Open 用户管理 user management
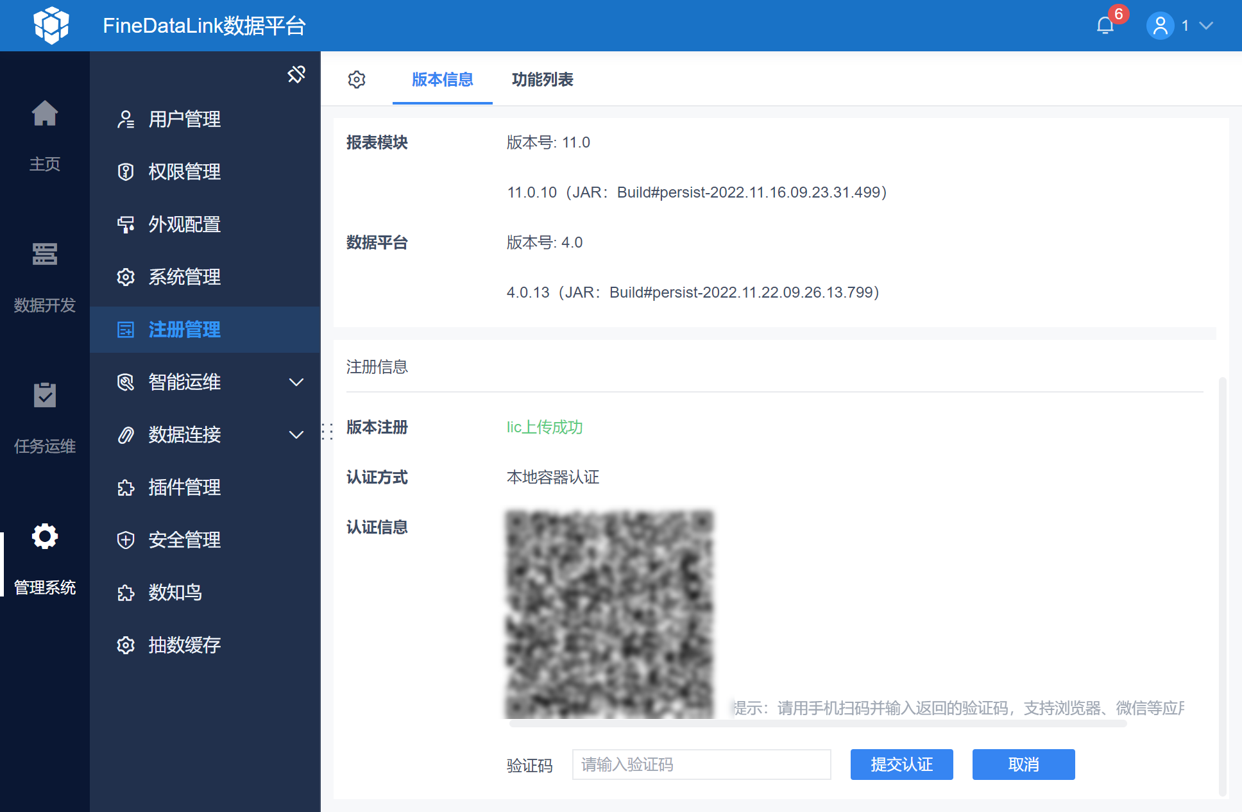Image resolution: width=1242 pixels, height=812 pixels. 184,119
